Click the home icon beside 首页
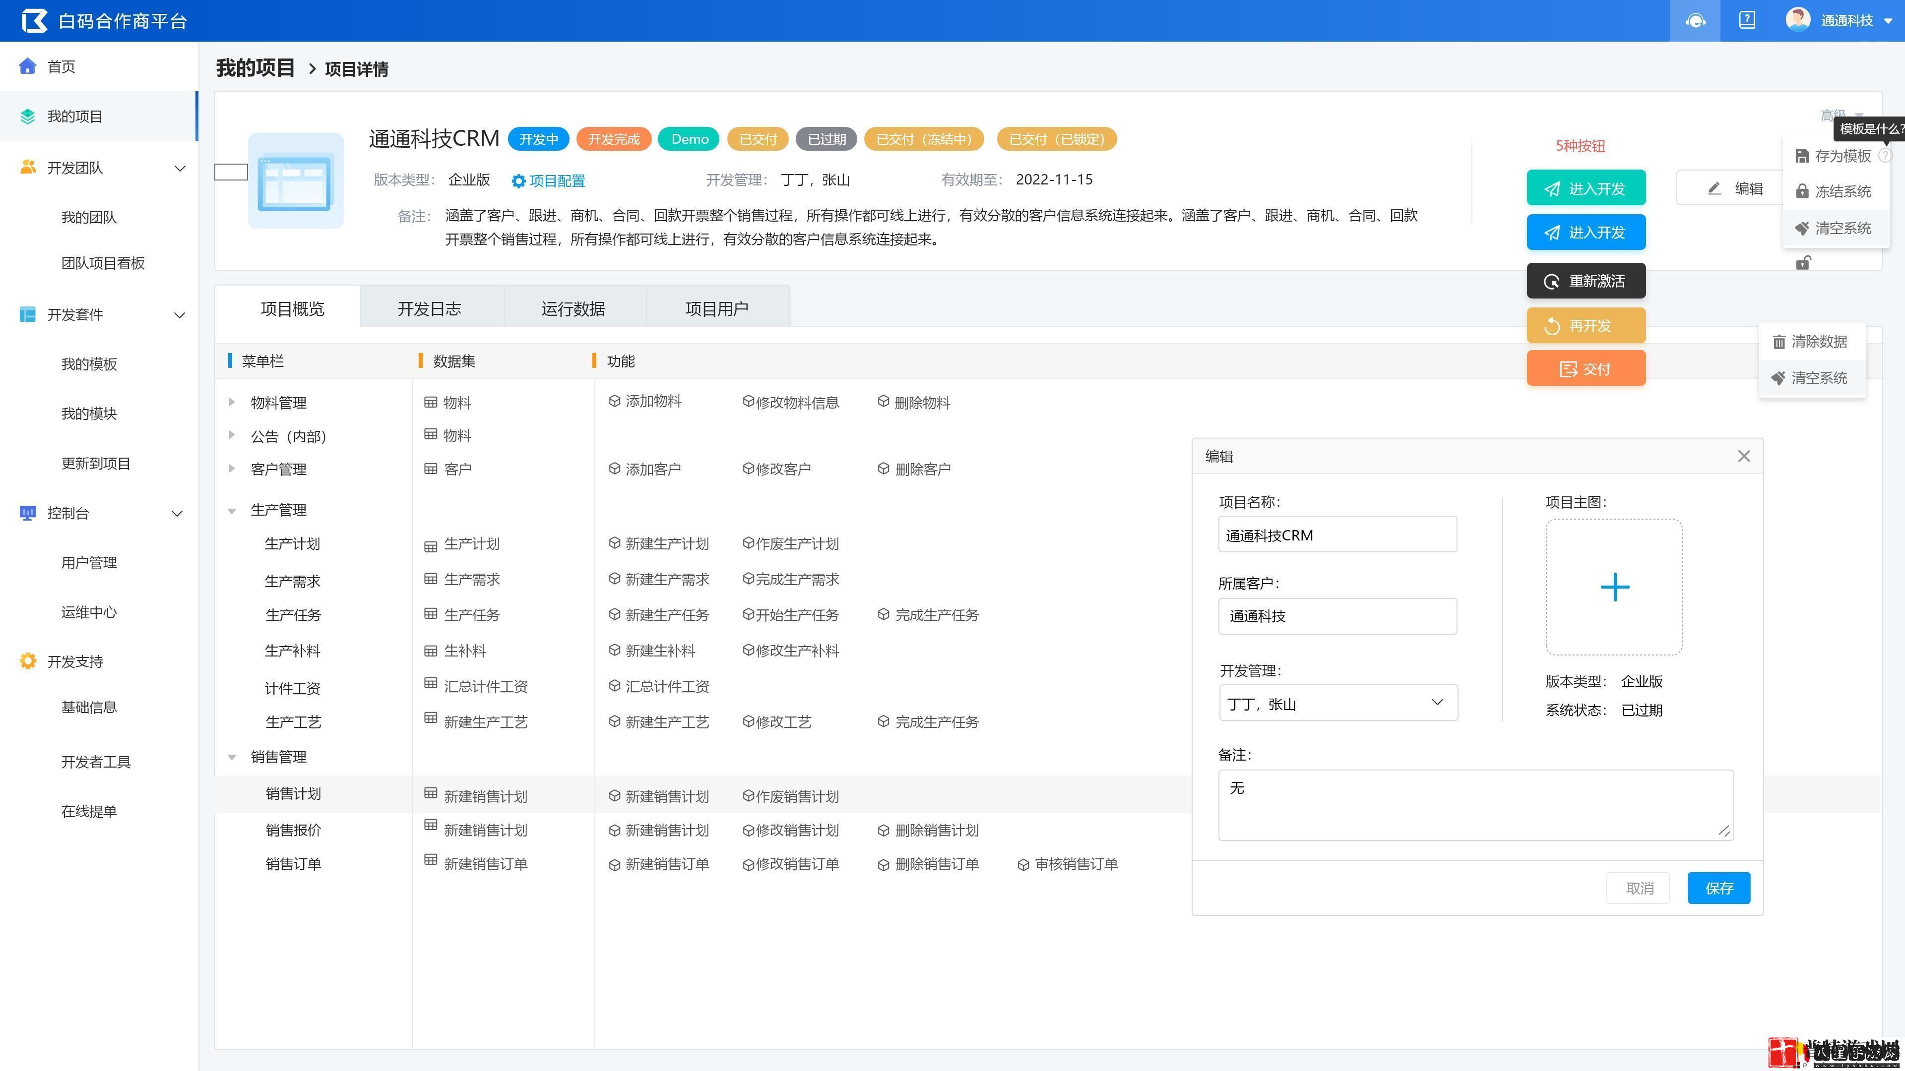1905x1071 pixels. pos(27,66)
